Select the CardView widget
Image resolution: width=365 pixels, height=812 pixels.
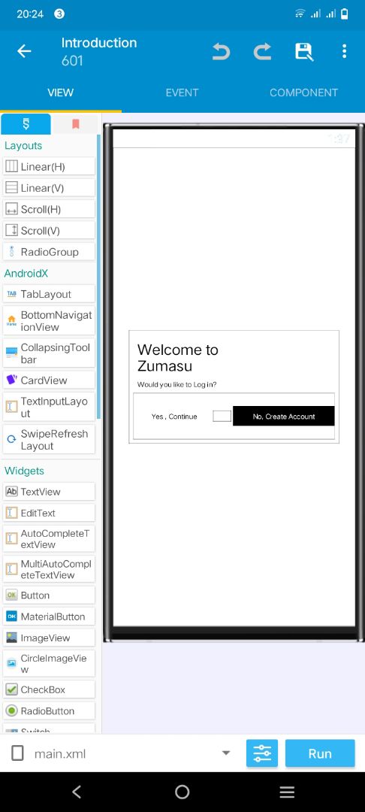(49, 380)
